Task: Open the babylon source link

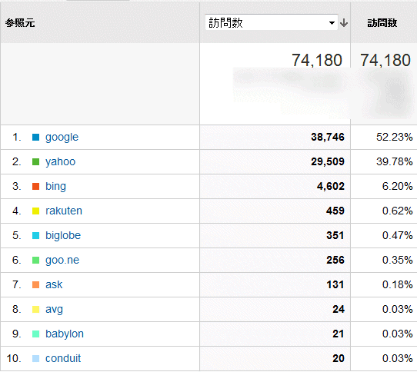Action: click(65, 334)
